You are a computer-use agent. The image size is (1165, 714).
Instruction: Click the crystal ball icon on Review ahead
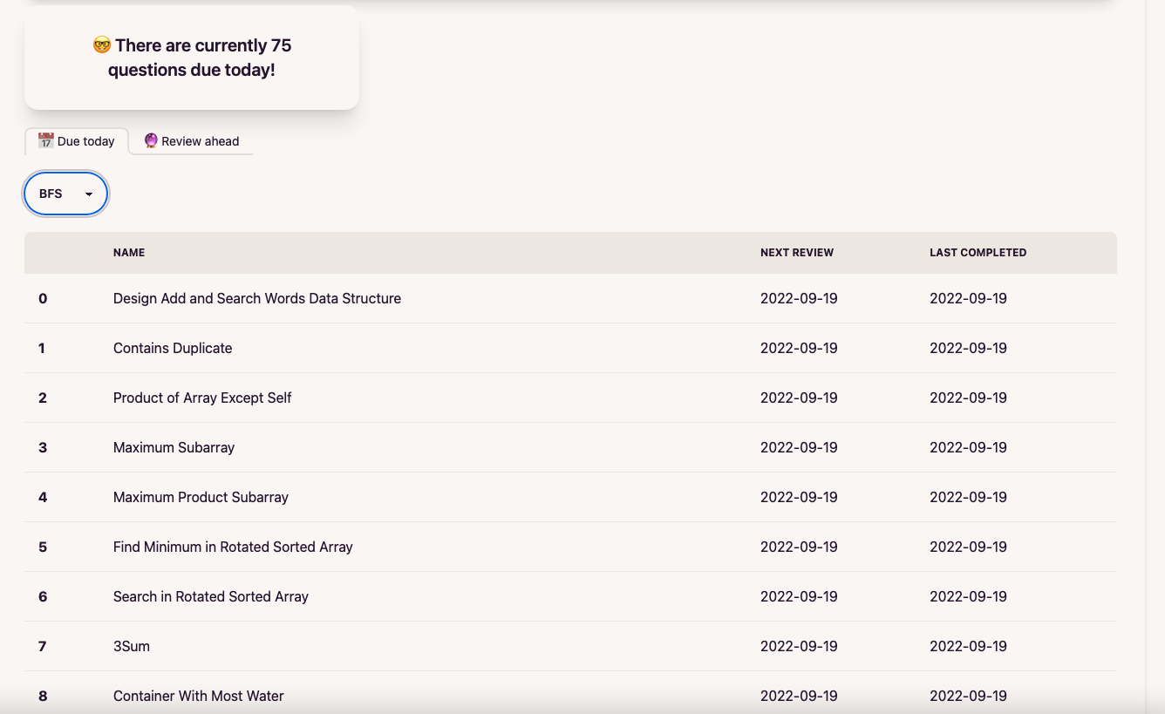[x=151, y=140]
